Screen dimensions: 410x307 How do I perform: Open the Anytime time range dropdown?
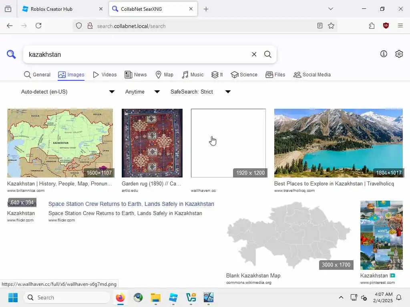pyautogui.click(x=143, y=92)
